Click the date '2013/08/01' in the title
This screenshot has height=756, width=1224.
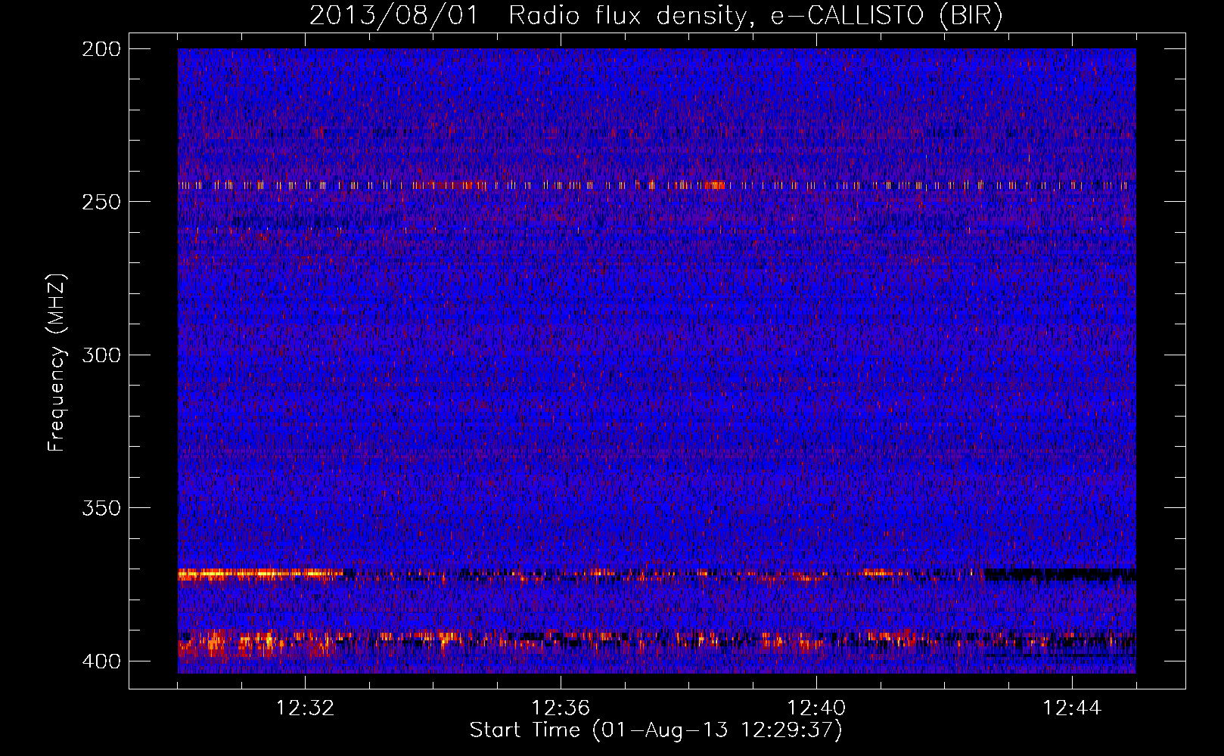394,15
